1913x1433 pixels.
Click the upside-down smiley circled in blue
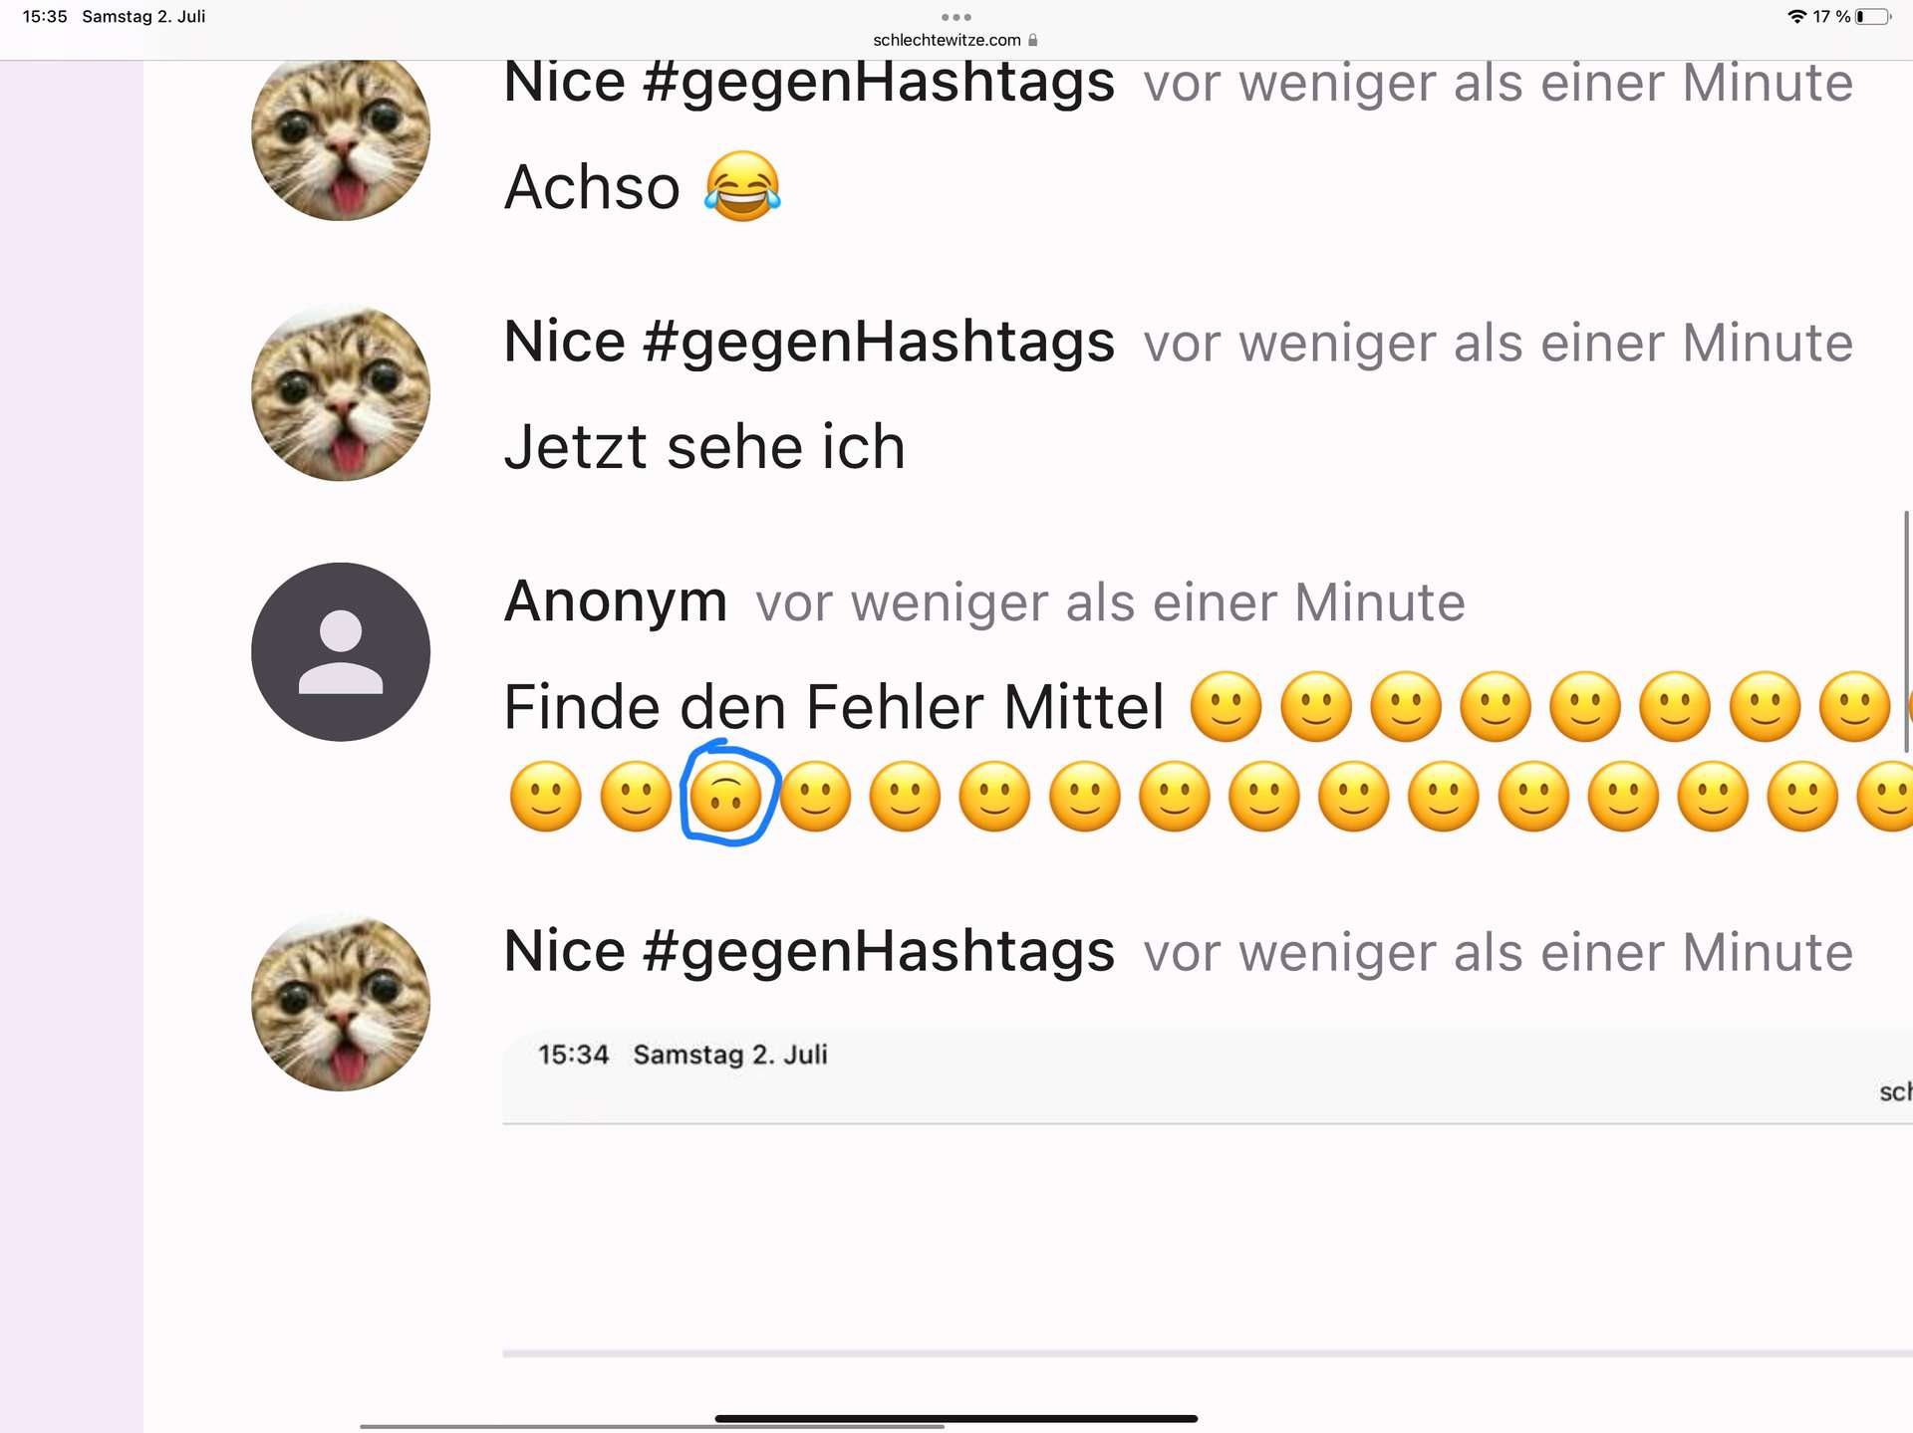pyautogui.click(x=726, y=797)
